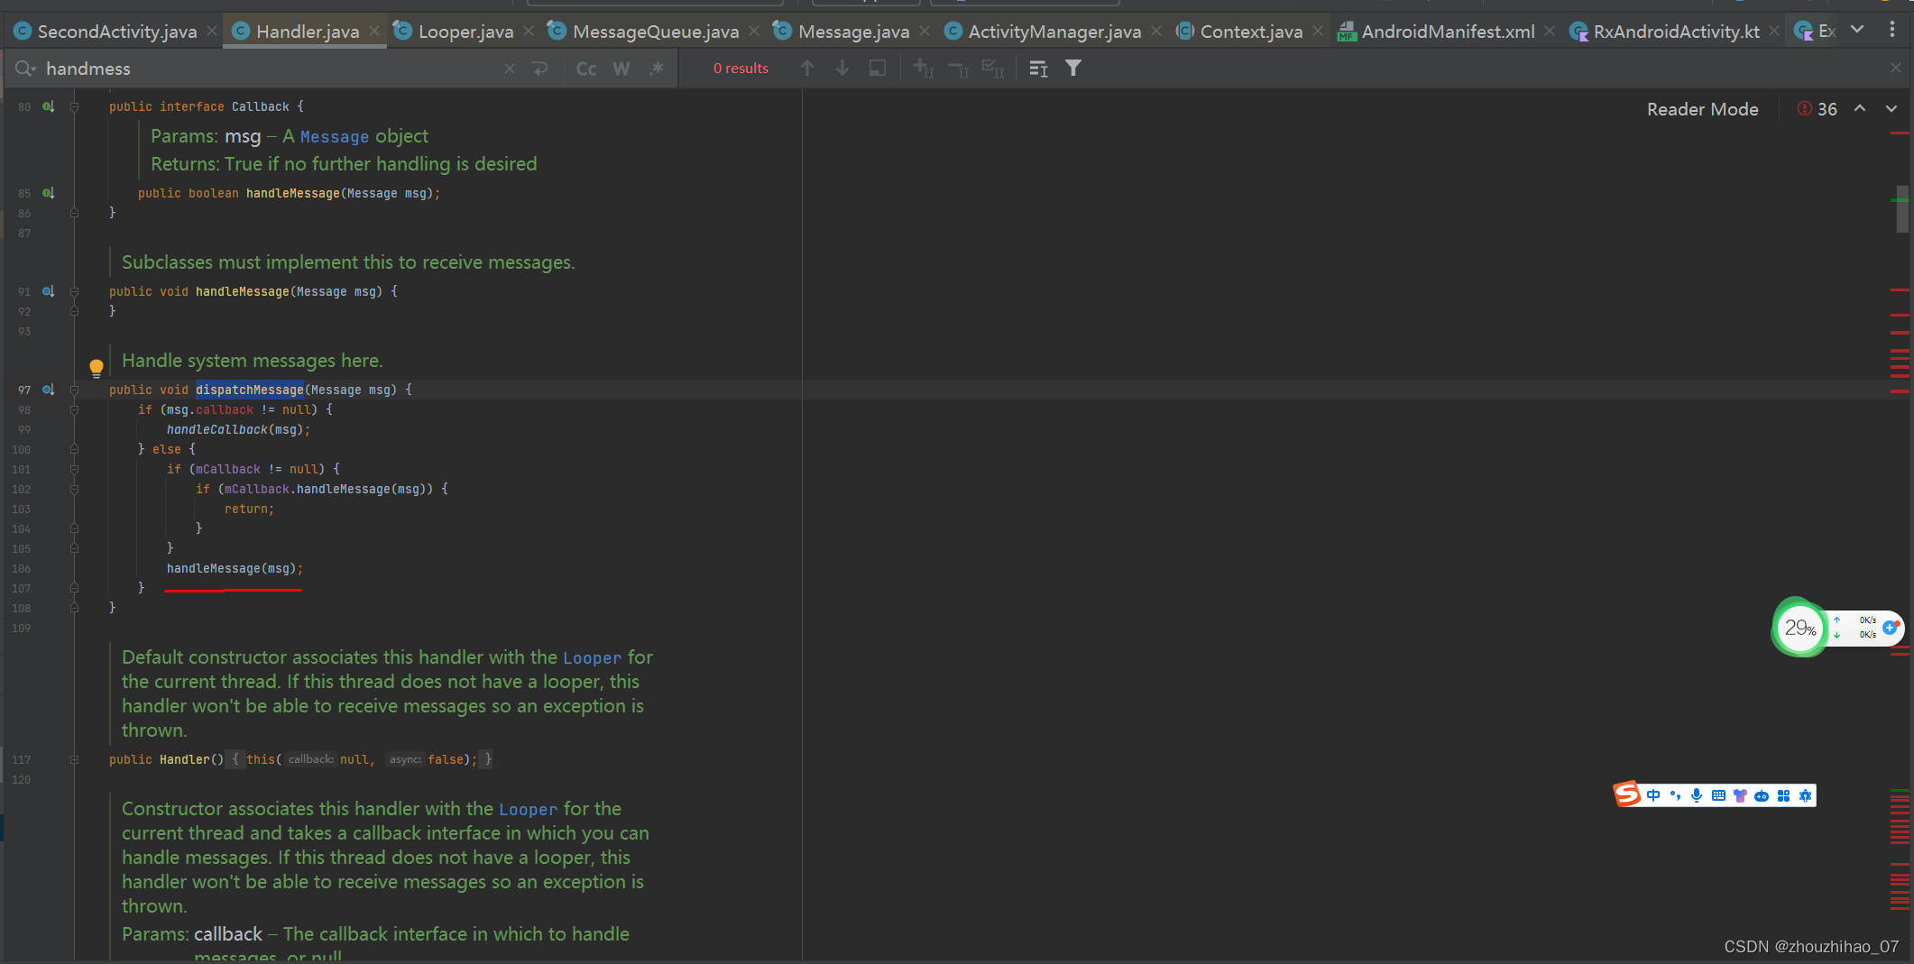This screenshot has width=1914, height=964.
Task: Fold the else block at line 100
Action: 74,449
